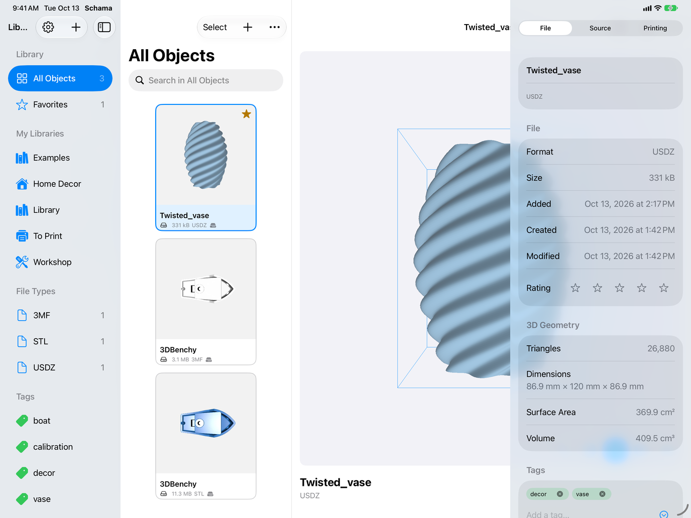
Task: Filter objects by vase tag in sidebar
Action: [60, 499]
